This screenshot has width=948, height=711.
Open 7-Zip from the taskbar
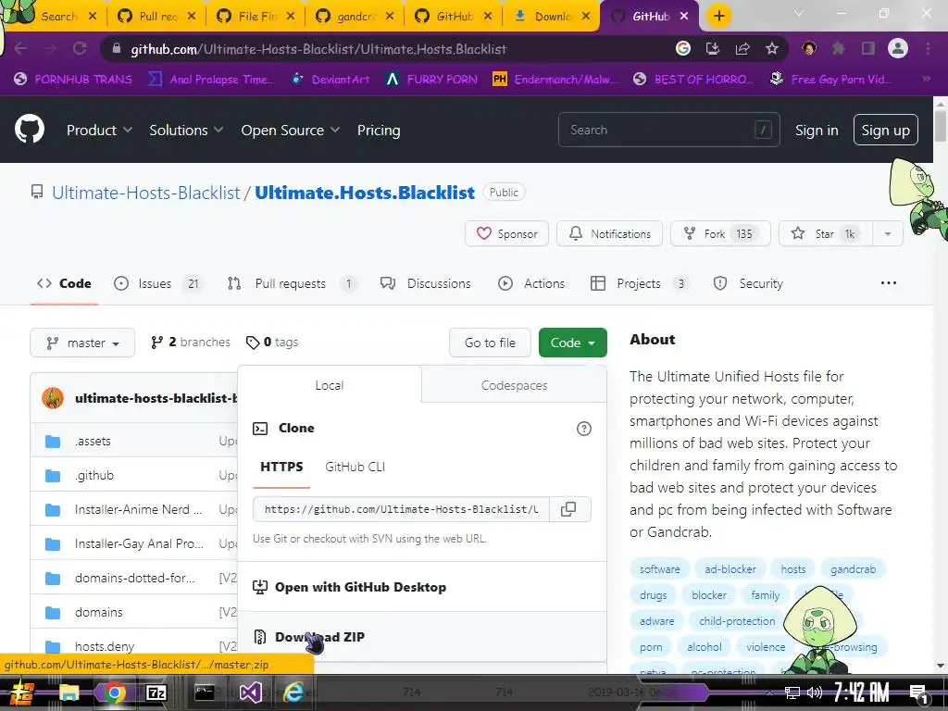pos(156,692)
